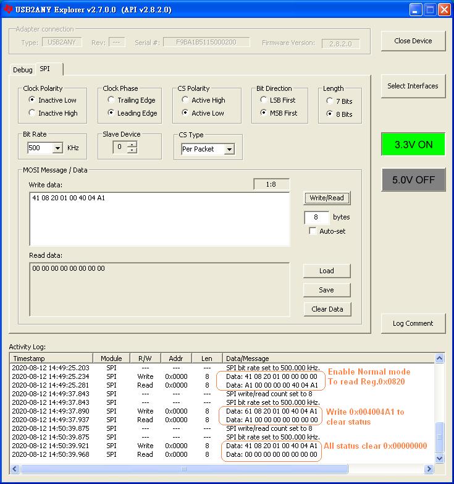This screenshot has height=484, width=454.
Task: Click the Data/Message column header
Action: (329, 359)
